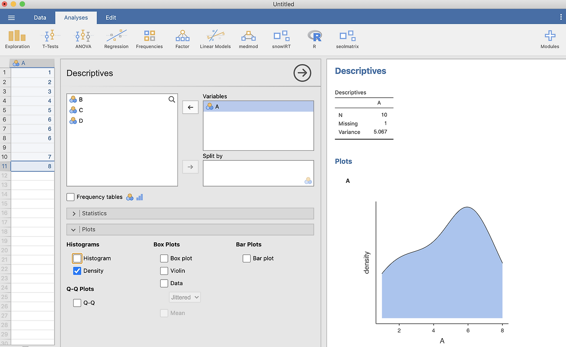Screen dimensions: 566x347
Task: Open the ANOVA menu
Action: click(x=83, y=39)
